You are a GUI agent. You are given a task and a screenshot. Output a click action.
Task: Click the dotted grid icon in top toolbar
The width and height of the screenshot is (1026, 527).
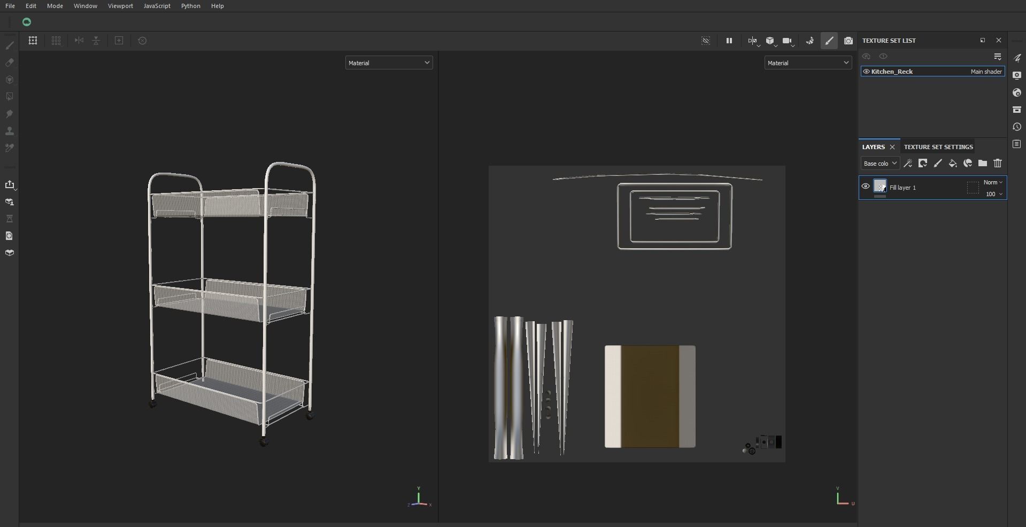56,41
